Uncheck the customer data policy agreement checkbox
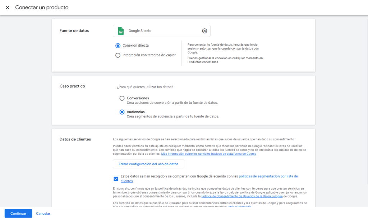The image size is (368, 219). point(116,179)
